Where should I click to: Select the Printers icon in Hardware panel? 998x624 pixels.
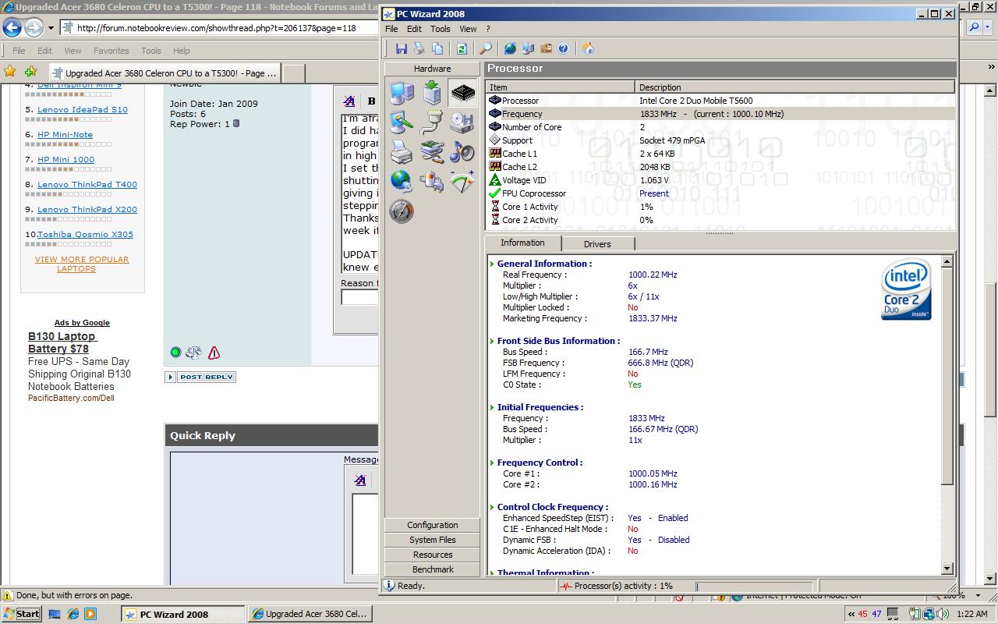(x=402, y=152)
